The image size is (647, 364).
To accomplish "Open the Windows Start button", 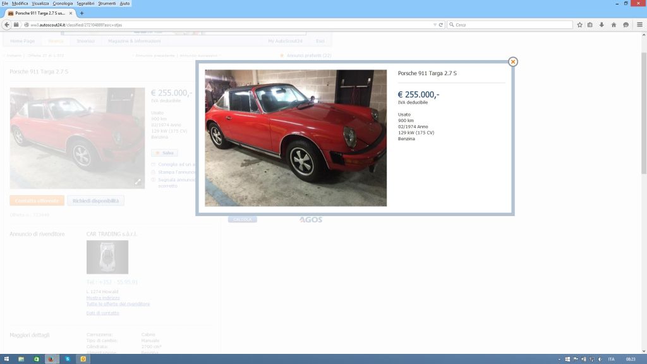I will 6,359.
